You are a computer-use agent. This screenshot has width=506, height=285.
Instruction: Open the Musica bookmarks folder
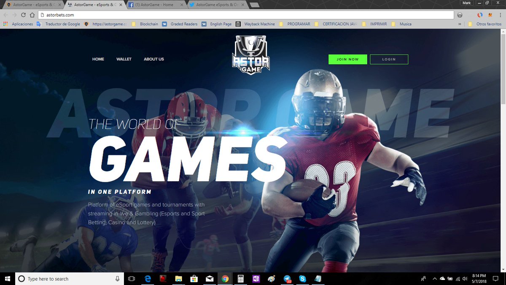(x=401, y=24)
